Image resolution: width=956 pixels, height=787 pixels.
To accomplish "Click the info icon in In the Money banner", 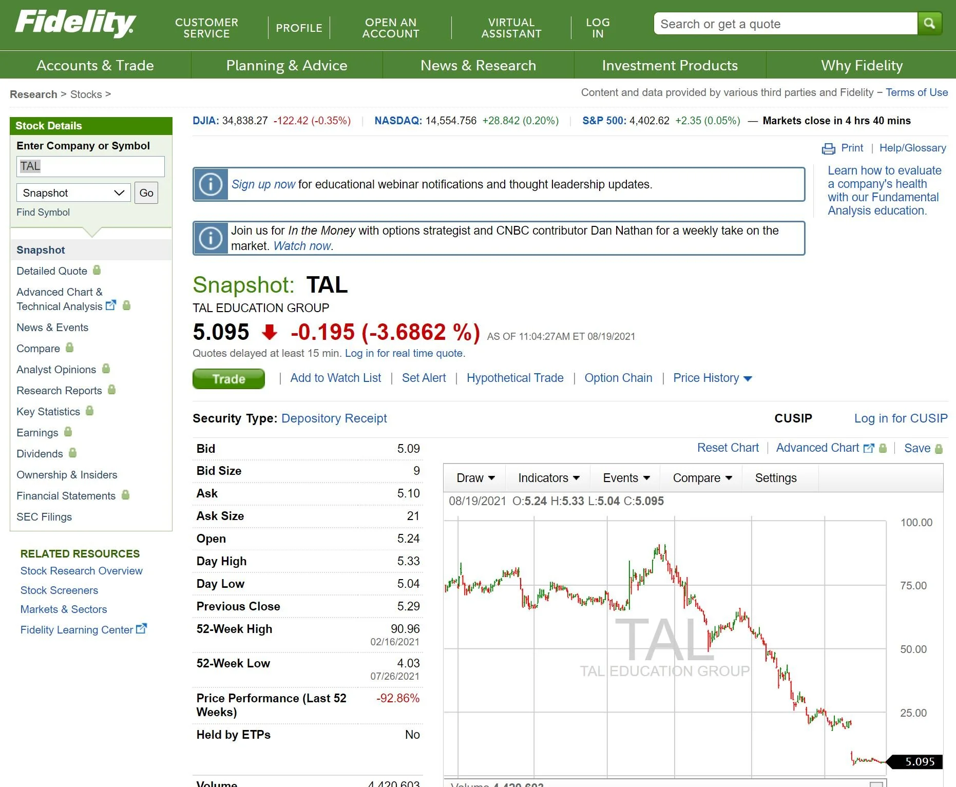I will 211,238.
